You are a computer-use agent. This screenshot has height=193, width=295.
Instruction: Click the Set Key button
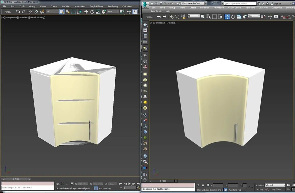pyautogui.click(x=259, y=189)
